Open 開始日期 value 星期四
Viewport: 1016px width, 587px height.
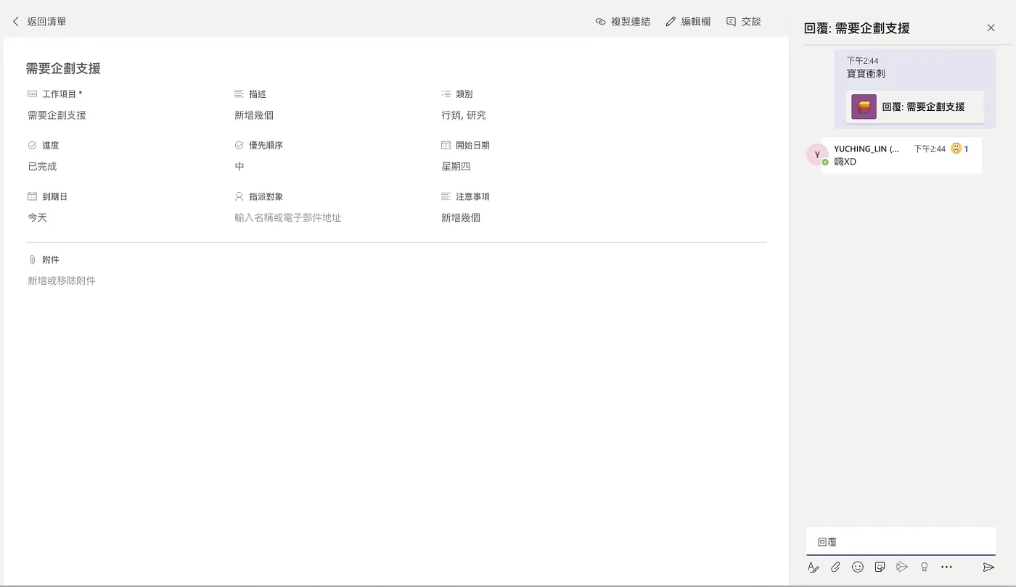(456, 167)
